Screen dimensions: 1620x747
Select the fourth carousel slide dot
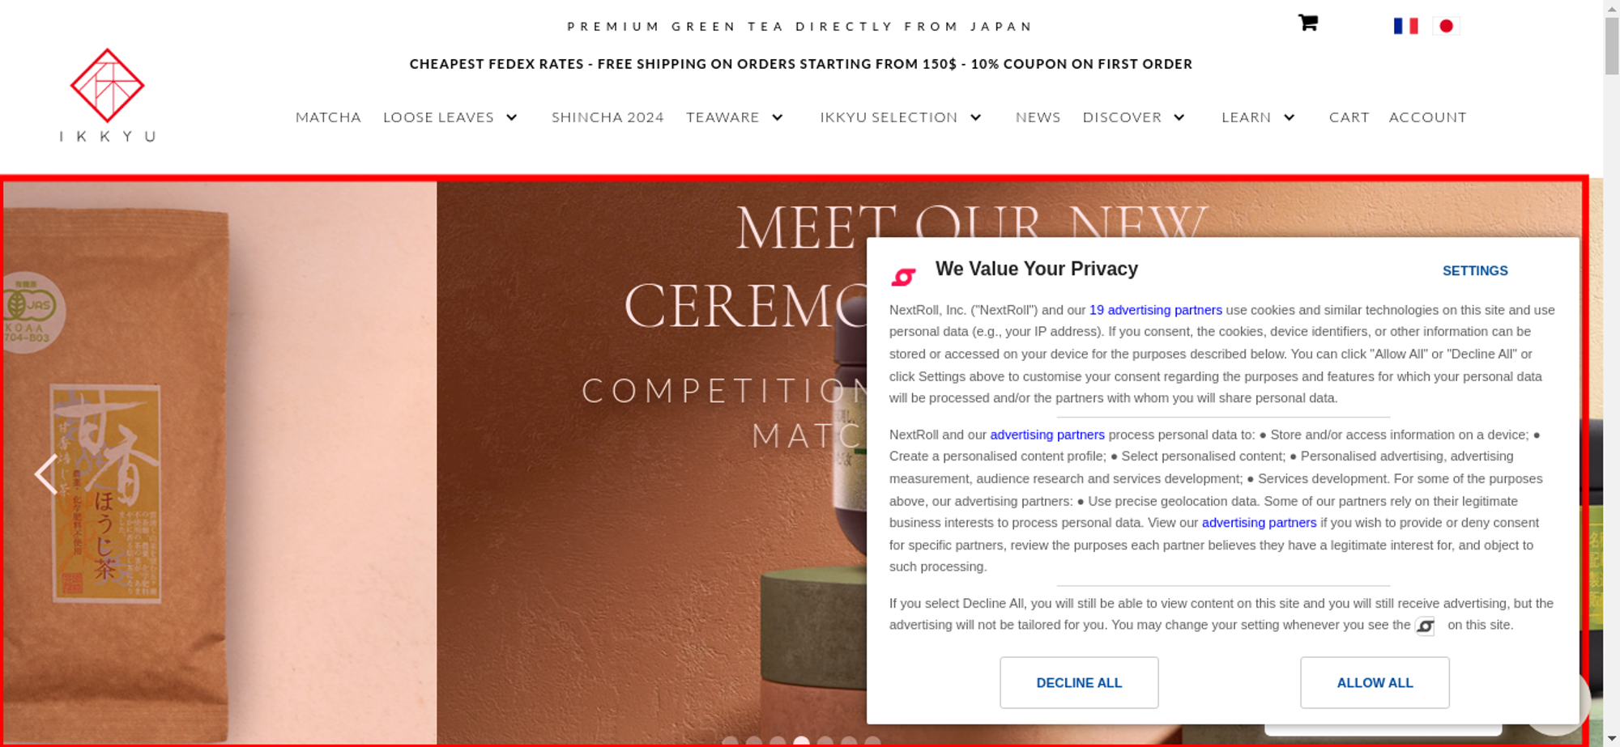801,741
